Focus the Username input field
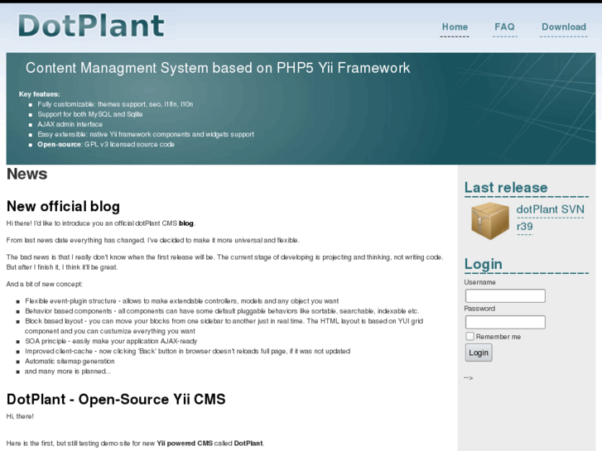 coord(505,295)
